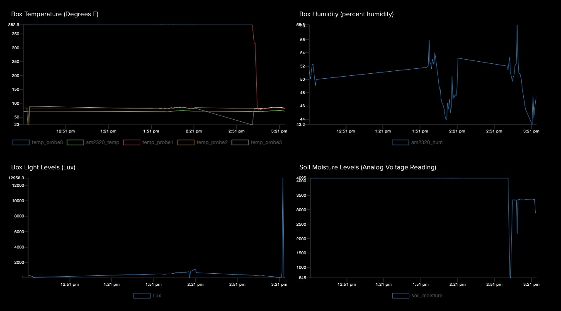Click the am2320_hum legend label

click(x=427, y=142)
